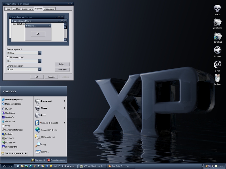This screenshot has width=226, height=169.
Task: Fast forward on the taskbar player
Action: 71,166
